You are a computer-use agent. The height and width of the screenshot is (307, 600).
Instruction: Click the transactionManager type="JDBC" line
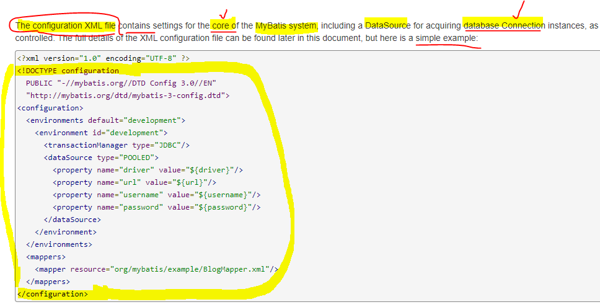tap(117, 145)
